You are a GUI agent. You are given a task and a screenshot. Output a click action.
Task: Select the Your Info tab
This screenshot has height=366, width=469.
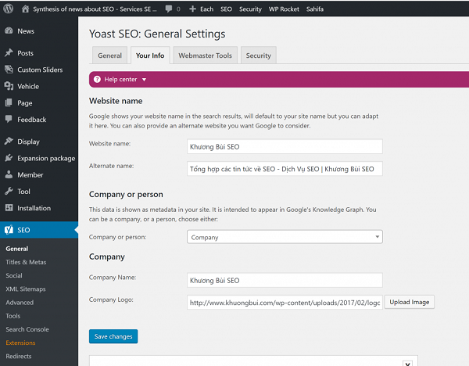150,56
